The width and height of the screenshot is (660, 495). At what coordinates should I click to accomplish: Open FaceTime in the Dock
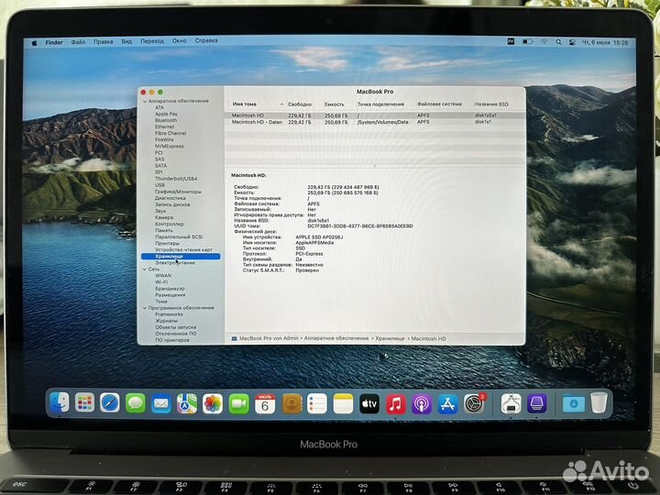(x=238, y=404)
